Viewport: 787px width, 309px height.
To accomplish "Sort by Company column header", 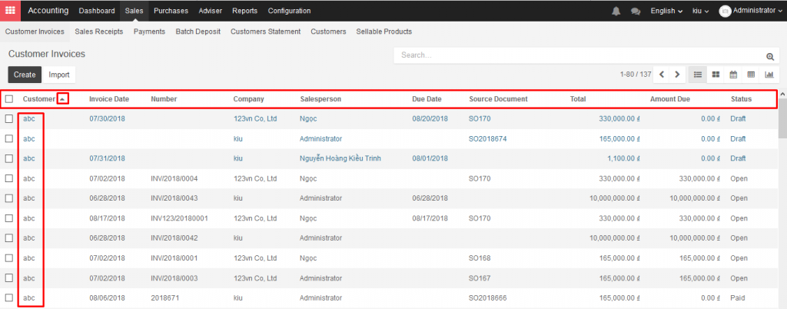I will [x=248, y=99].
